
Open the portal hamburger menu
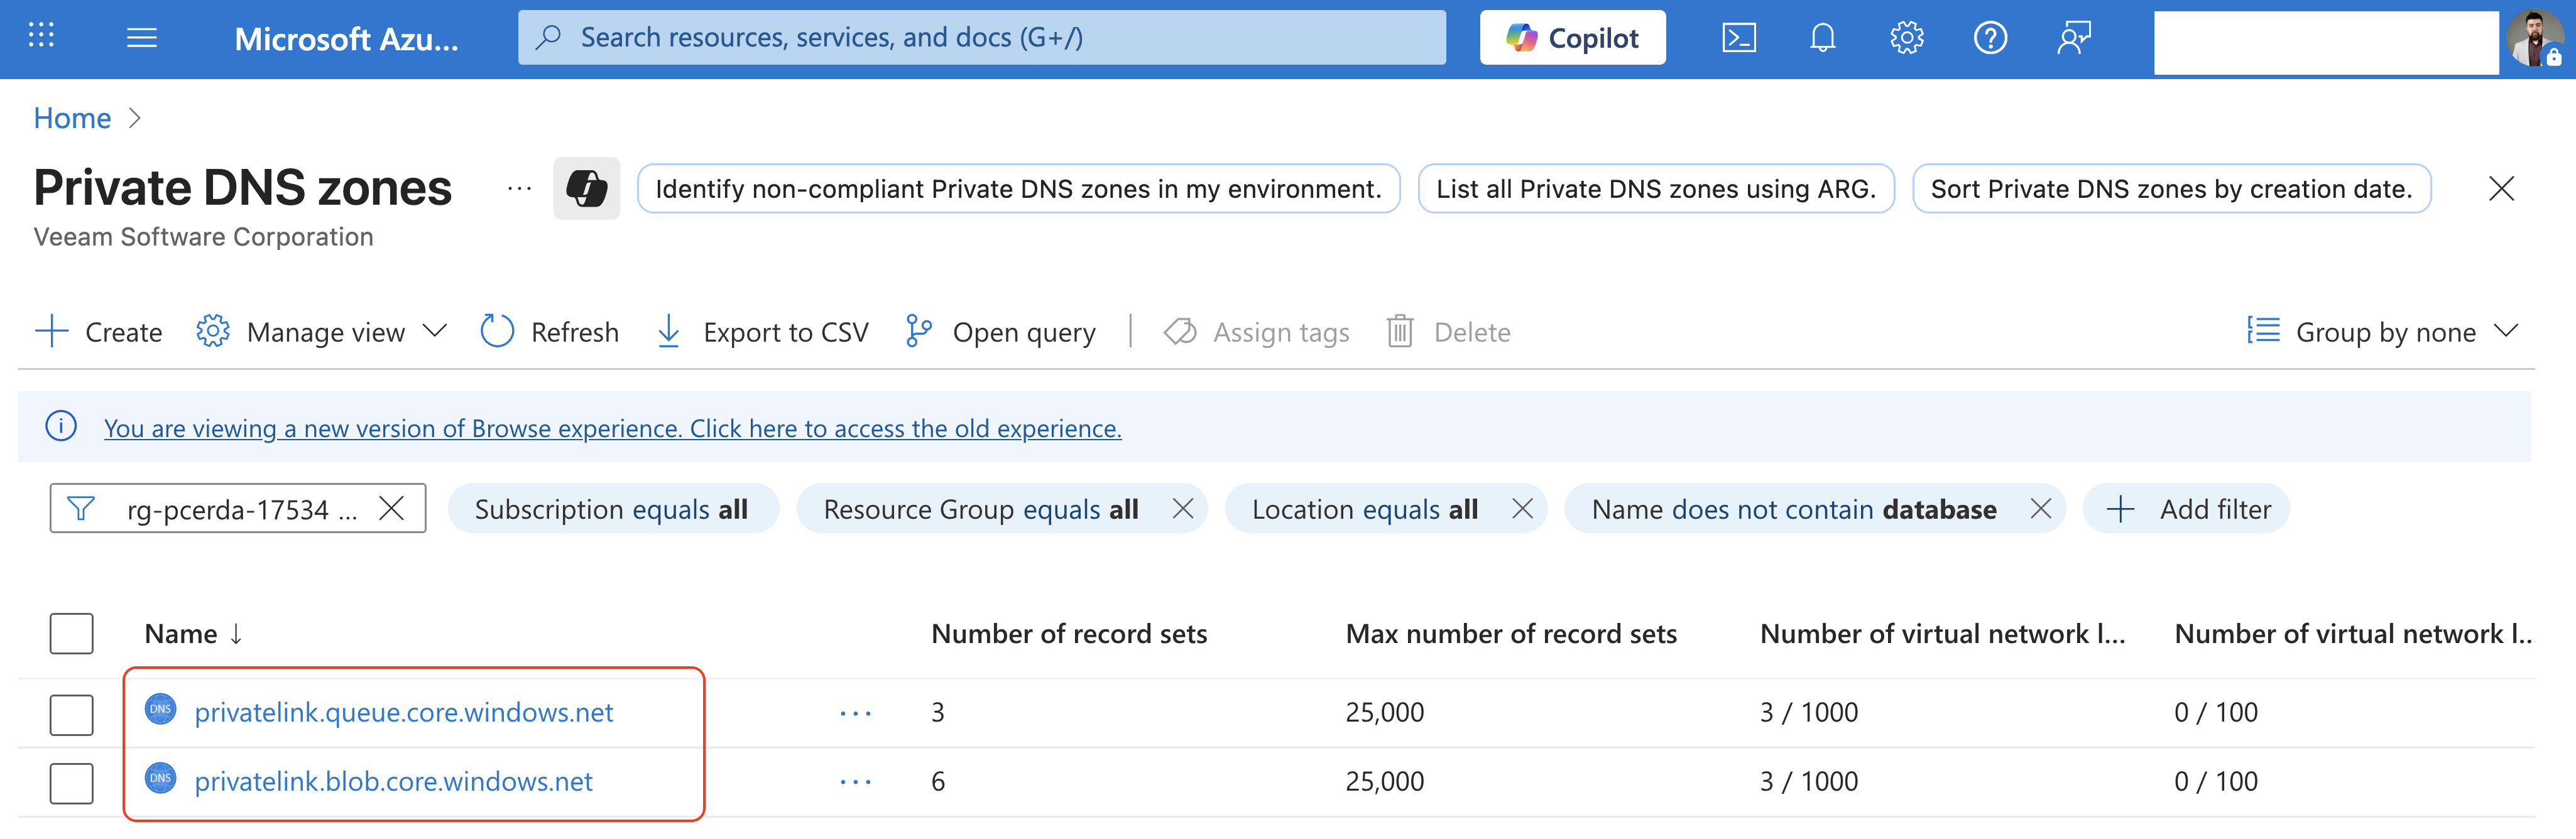click(142, 38)
